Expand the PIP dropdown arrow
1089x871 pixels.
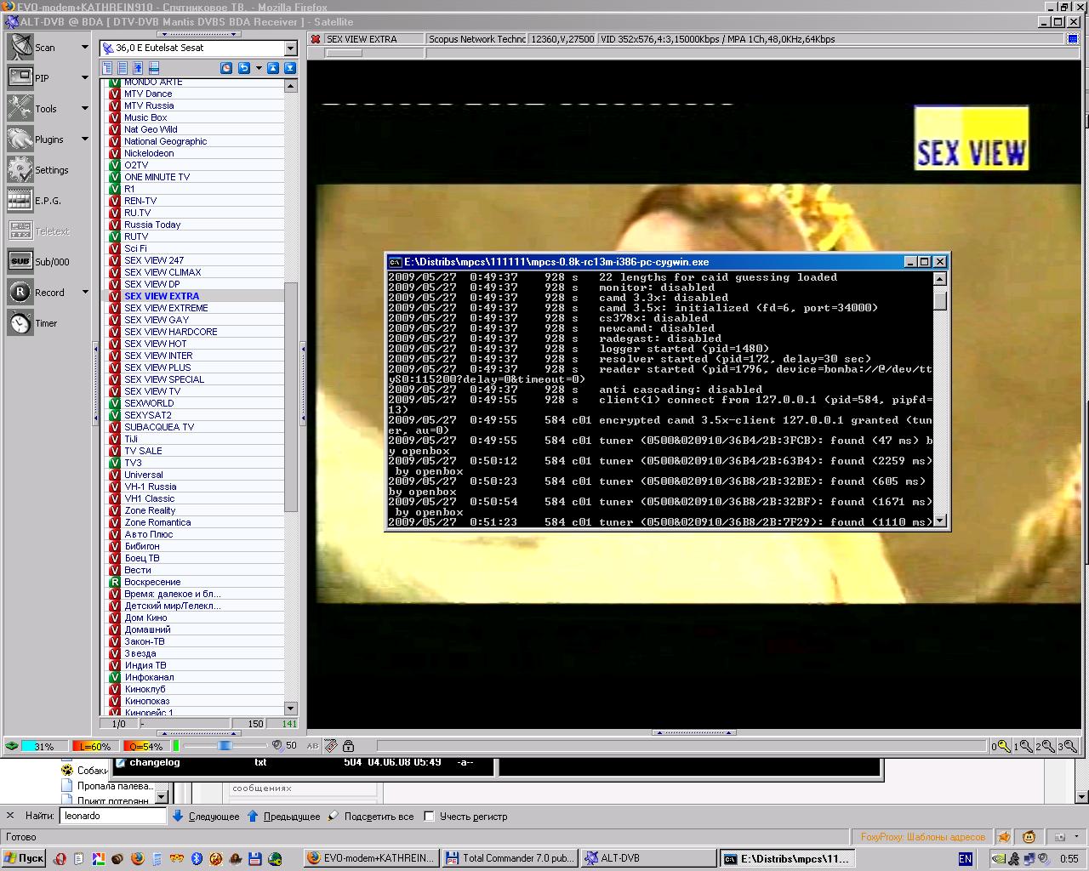pos(84,77)
